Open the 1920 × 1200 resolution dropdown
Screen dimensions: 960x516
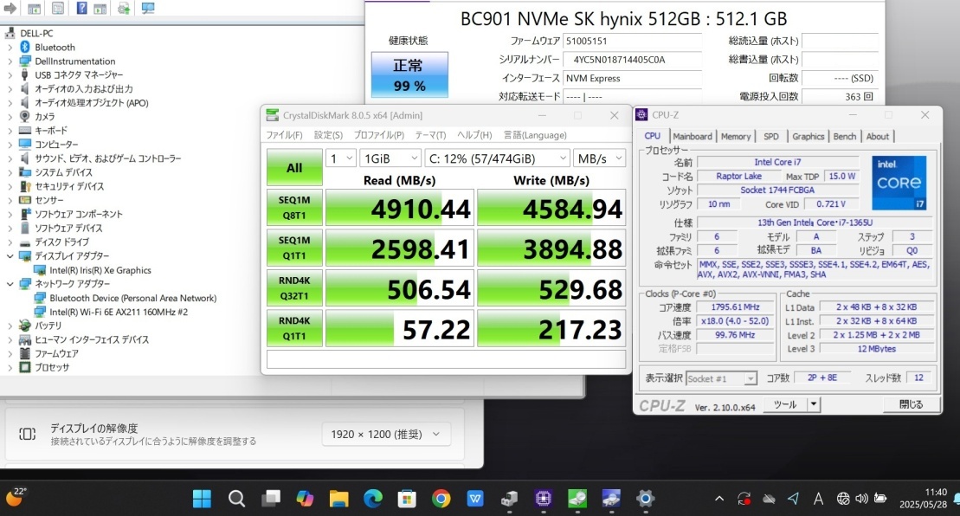coord(386,434)
